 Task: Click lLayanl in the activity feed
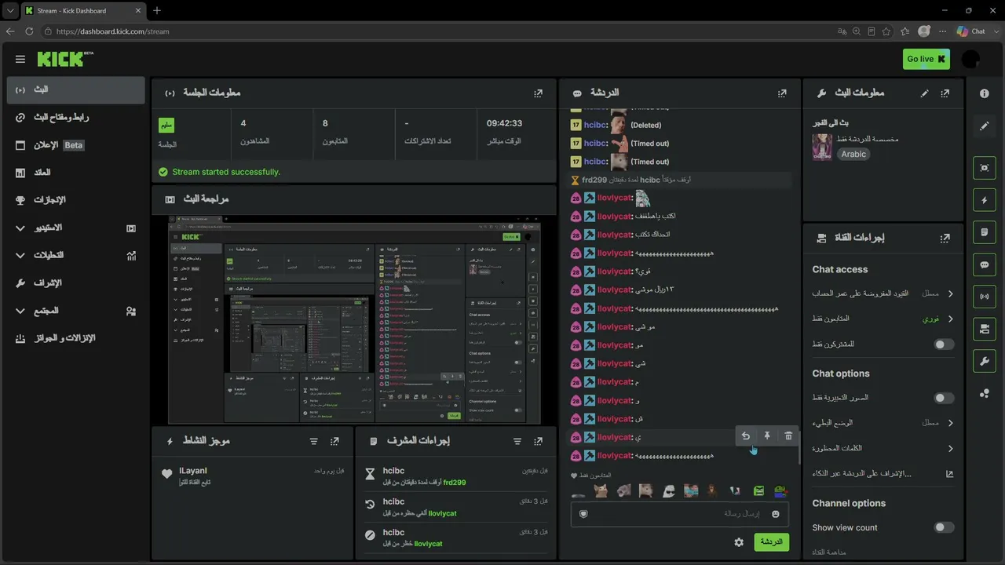point(193,471)
